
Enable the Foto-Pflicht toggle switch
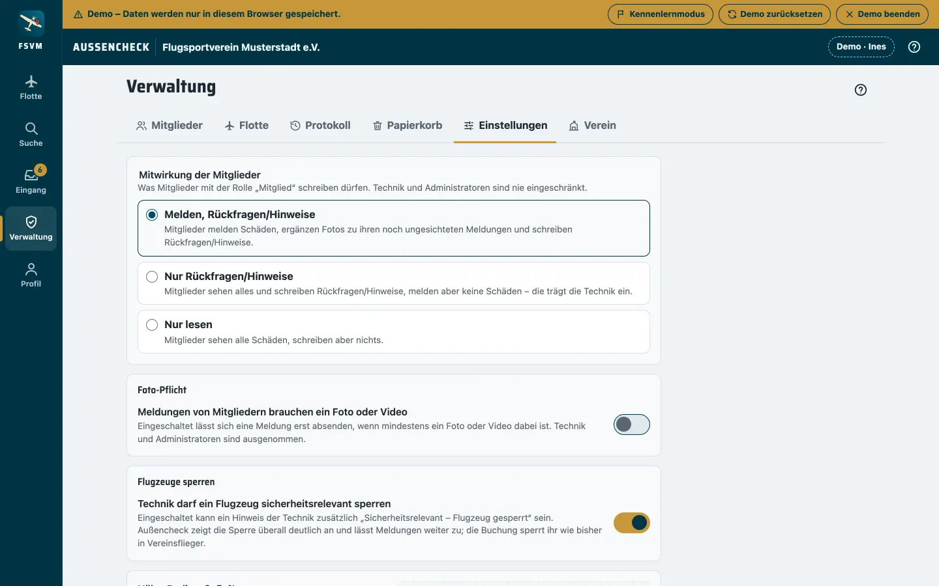(632, 425)
